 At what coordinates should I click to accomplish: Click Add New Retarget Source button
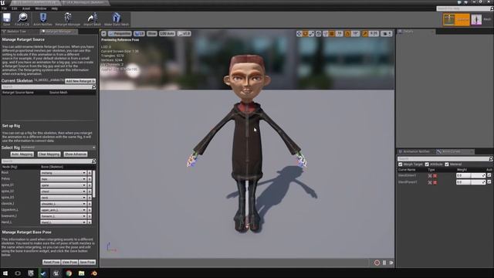pyautogui.click(x=80, y=81)
